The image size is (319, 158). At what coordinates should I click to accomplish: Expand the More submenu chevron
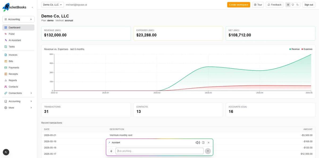point(31,108)
